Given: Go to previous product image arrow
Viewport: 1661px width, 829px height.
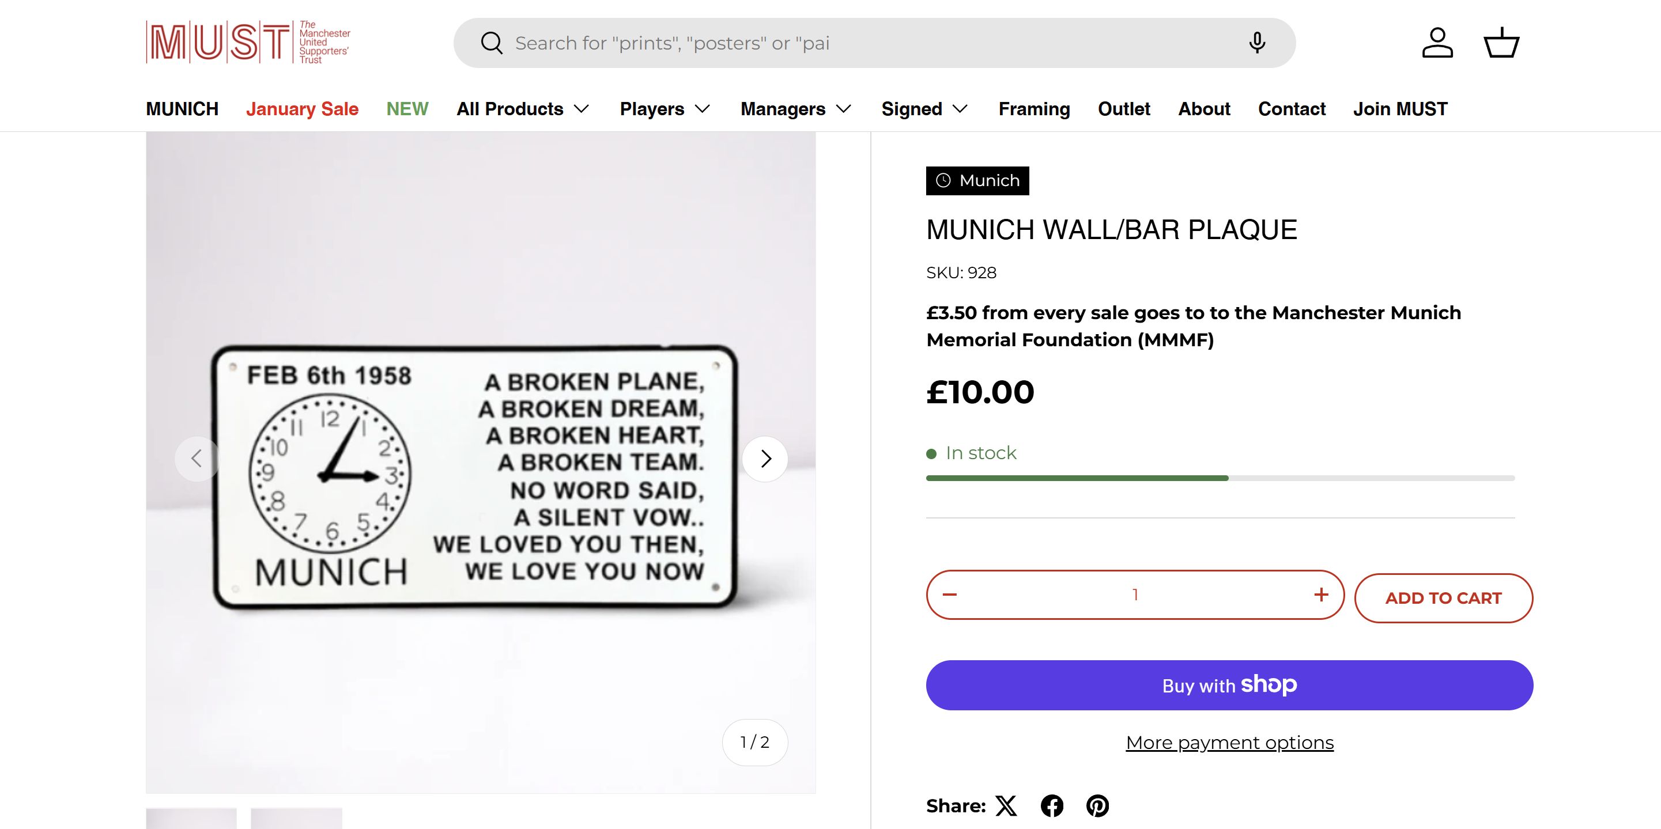Looking at the screenshot, I should coord(197,459).
